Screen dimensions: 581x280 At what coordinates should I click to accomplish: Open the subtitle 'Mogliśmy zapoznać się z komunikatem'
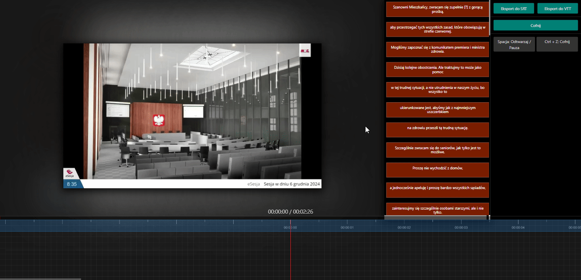pyautogui.click(x=437, y=49)
